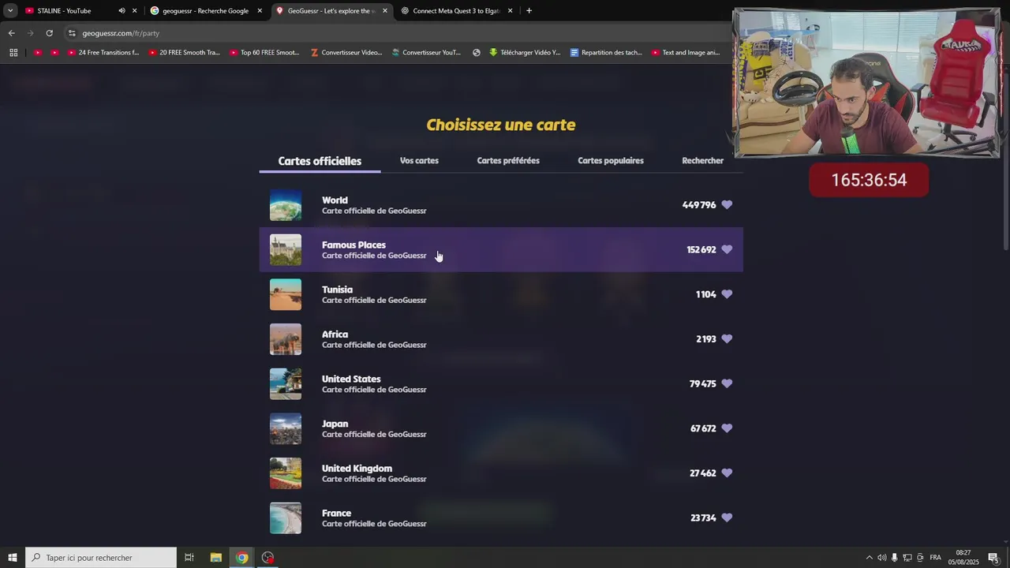Open the FRA keyboard language selector
The height and width of the screenshot is (568, 1010).
pyautogui.click(x=935, y=558)
